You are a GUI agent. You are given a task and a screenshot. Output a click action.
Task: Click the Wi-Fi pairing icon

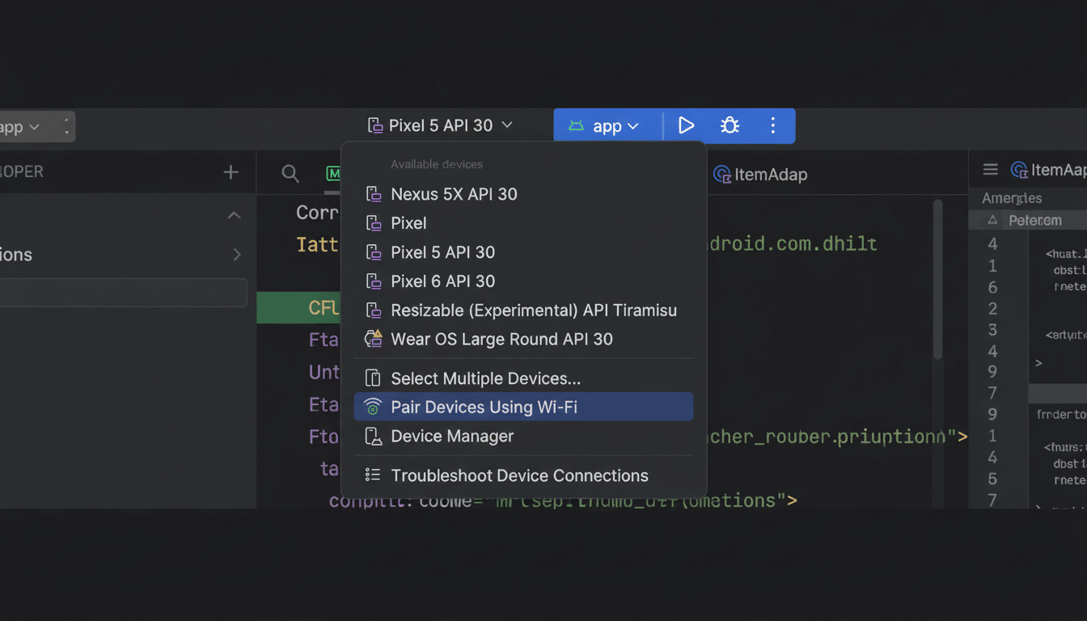tap(373, 407)
